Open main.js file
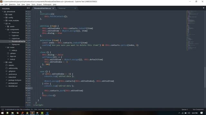This screenshot has width=206, height=115. click(13, 59)
